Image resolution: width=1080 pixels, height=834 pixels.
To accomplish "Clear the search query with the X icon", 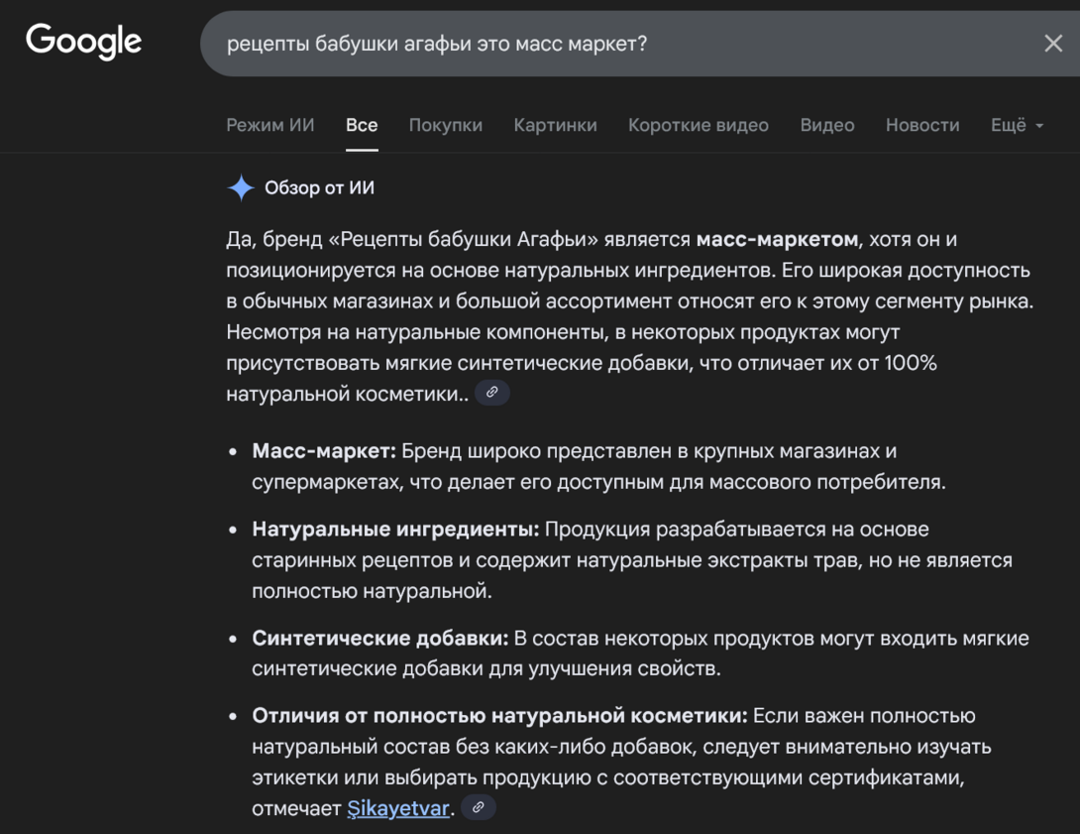I will pos(1053,43).
